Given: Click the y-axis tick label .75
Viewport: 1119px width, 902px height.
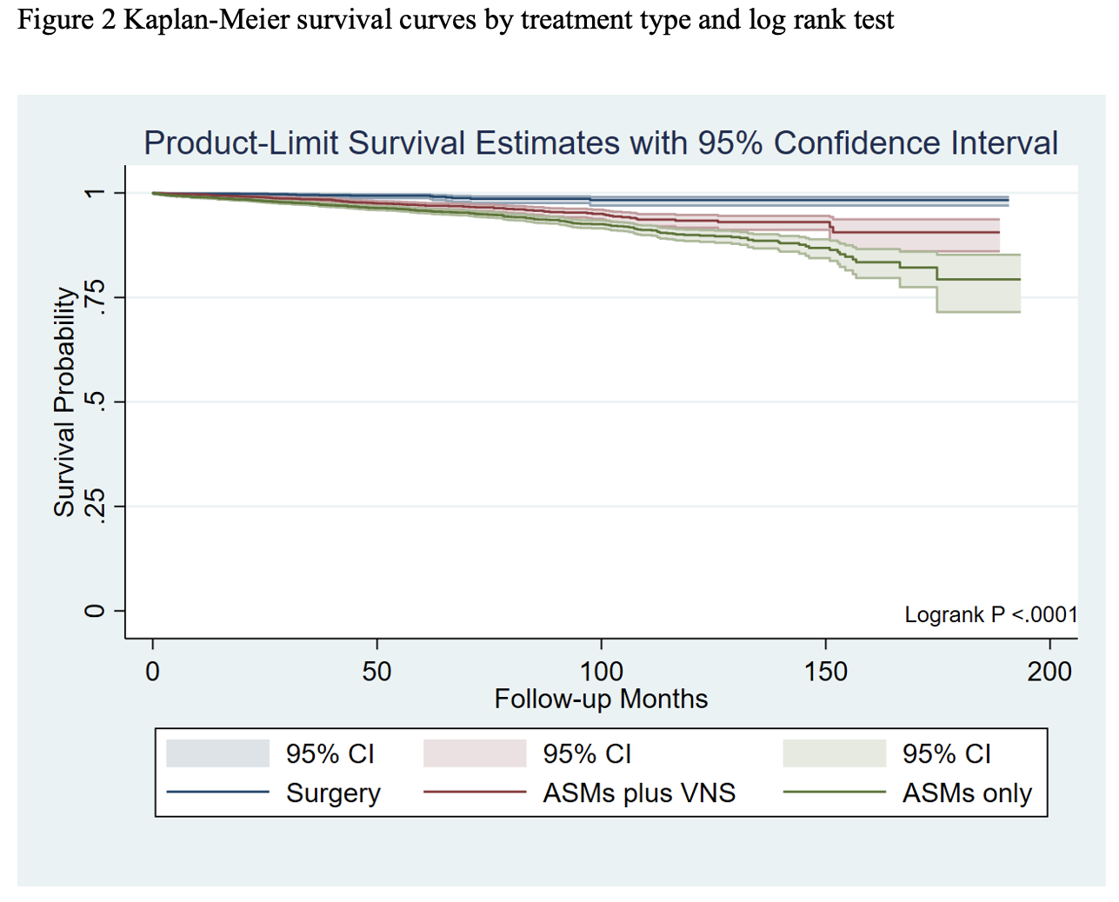Looking at the screenshot, I should pos(95,297).
